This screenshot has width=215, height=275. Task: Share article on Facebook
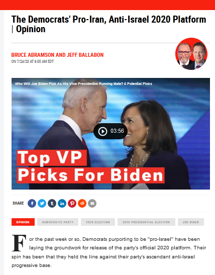[32, 204]
